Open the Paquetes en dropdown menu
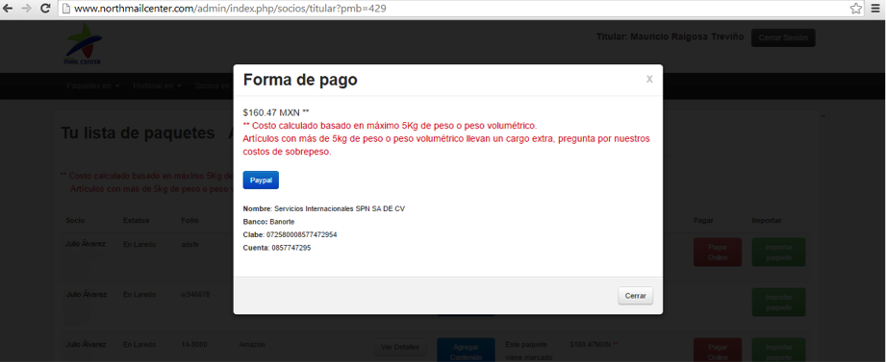This screenshot has width=886, height=362. 93,86
